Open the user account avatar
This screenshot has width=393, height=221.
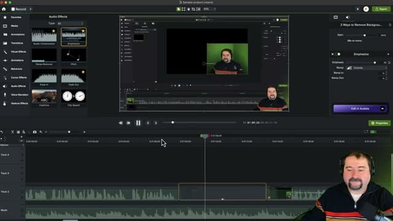pyautogui.click(x=366, y=9)
